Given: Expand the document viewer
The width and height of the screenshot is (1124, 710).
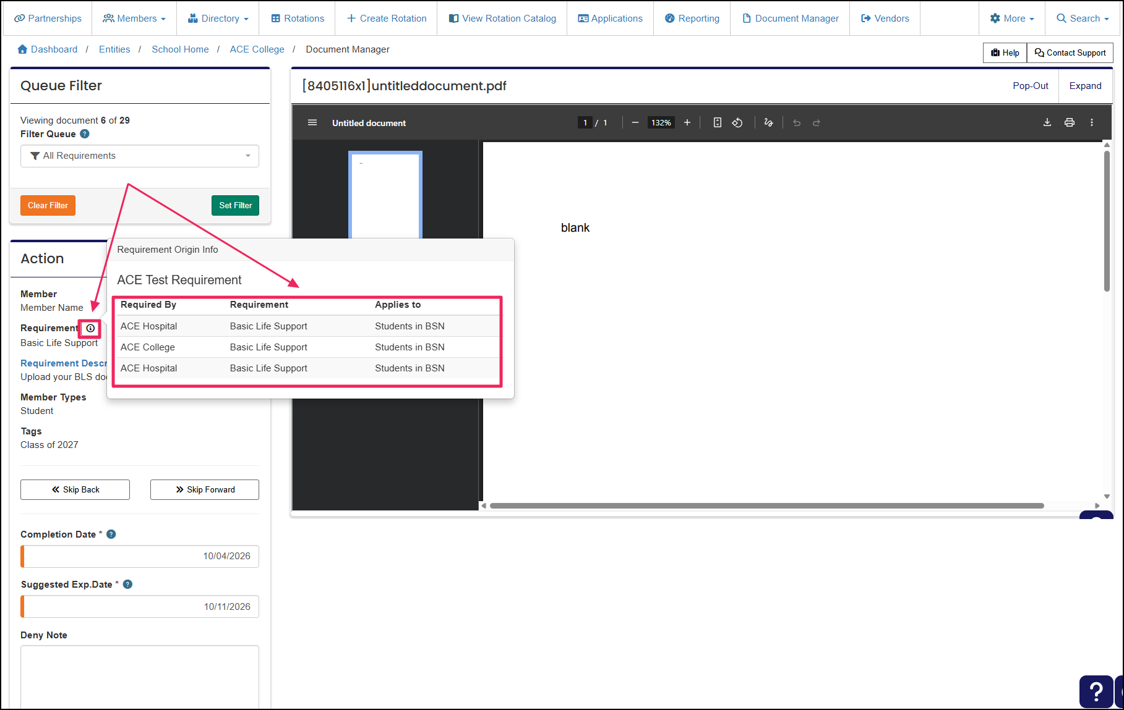Looking at the screenshot, I should [x=1085, y=86].
